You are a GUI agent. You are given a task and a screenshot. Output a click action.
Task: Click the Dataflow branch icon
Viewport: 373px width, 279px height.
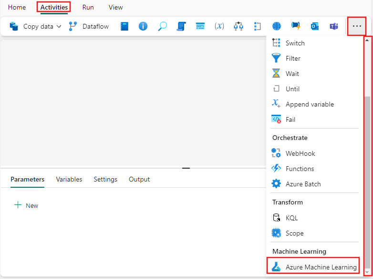[x=73, y=26]
